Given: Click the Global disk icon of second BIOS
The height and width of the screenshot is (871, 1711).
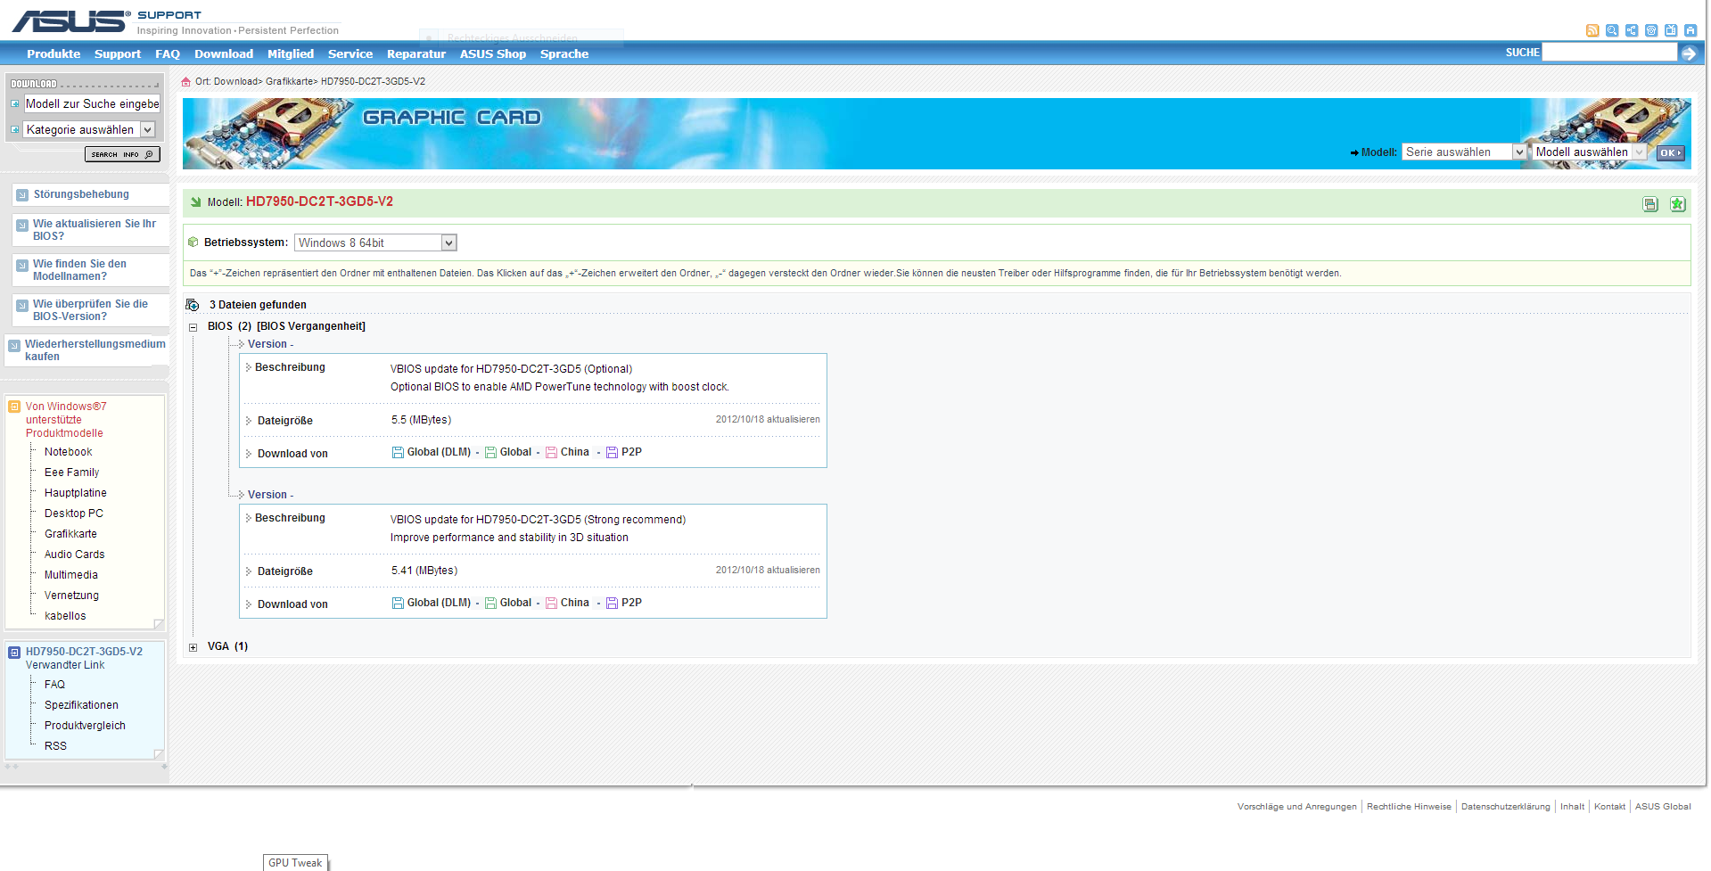Looking at the screenshot, I should pyautogui.click(x=490, y=604).
